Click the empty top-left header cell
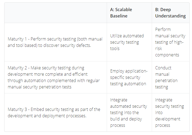This screenshot has height=135, width=192. [56, 13]
